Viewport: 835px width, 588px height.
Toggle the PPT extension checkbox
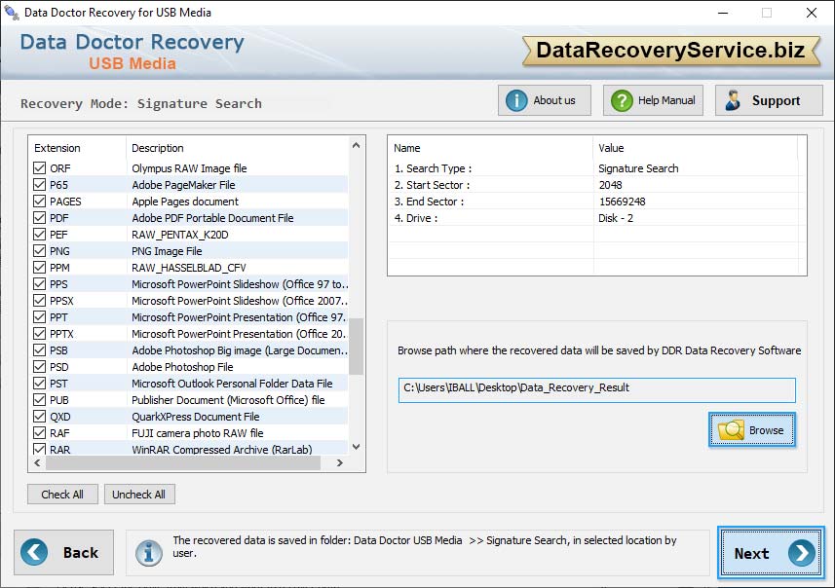click(39, 317)
